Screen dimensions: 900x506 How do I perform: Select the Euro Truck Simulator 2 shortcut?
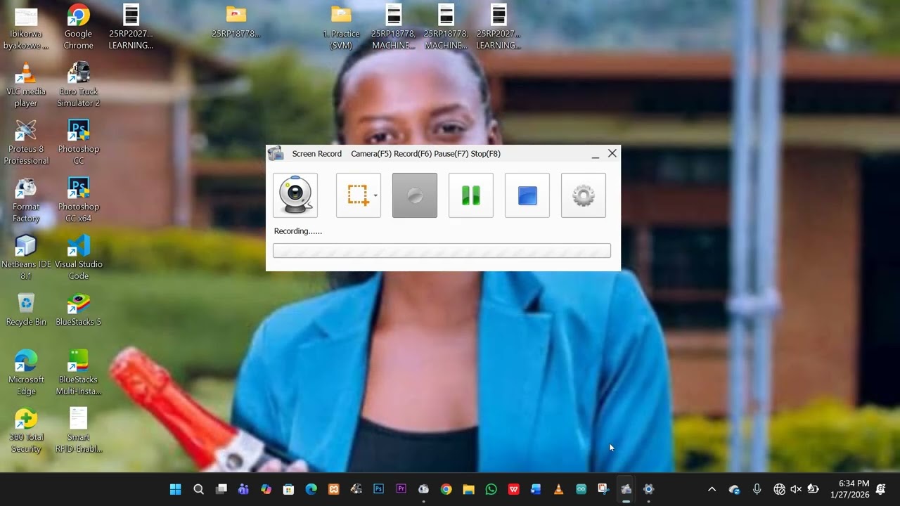(x=78, y=85)
